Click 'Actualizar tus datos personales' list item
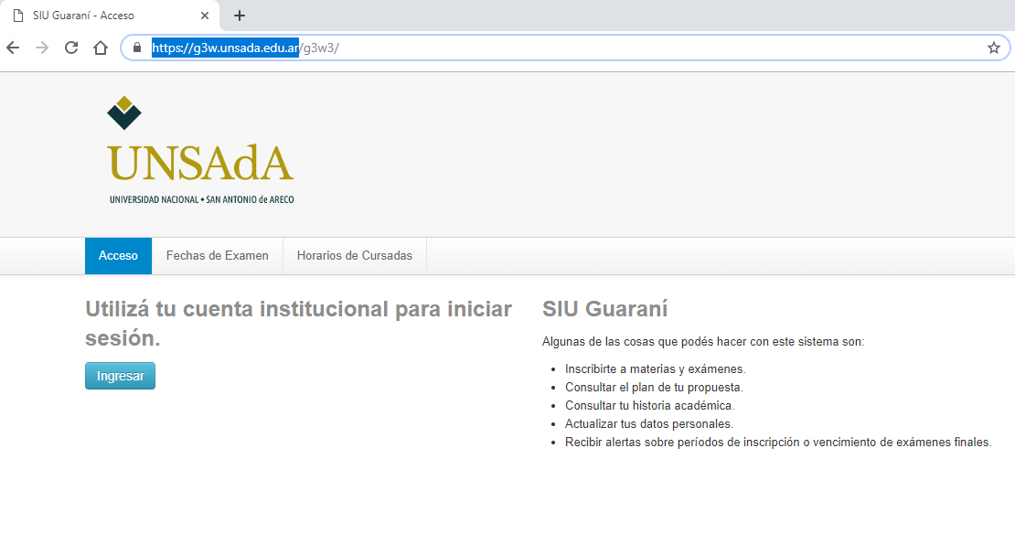1015x555 pixels. [648, 423]
